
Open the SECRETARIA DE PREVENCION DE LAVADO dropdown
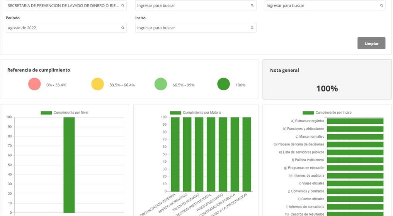click(x=66, y=5)
